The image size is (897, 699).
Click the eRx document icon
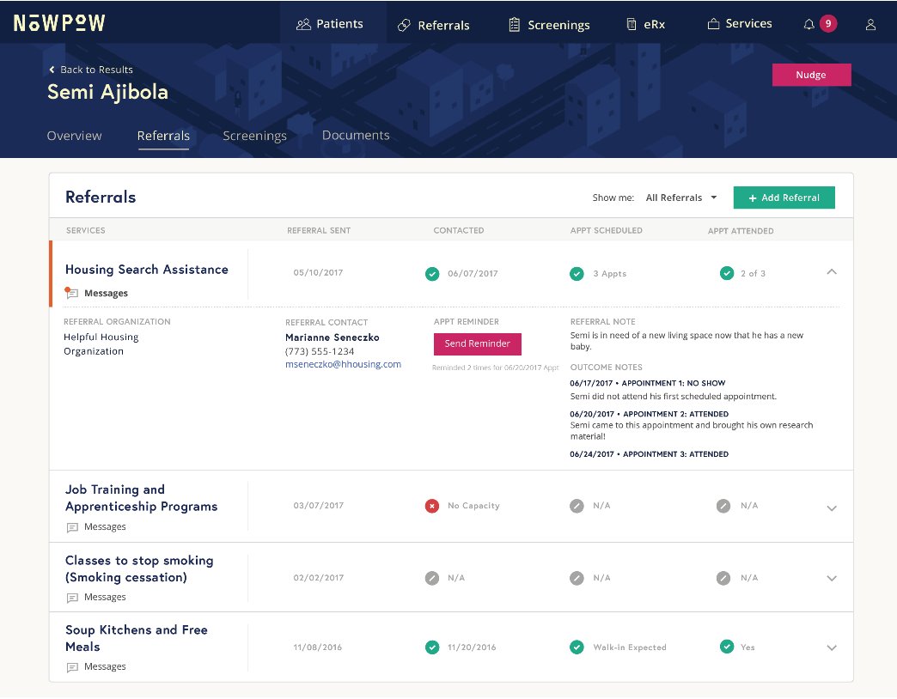tap(632, 24)
